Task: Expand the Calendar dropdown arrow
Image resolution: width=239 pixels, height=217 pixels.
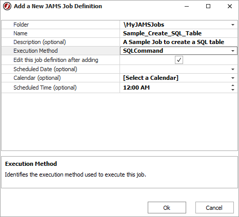Action: pos(233,78)
